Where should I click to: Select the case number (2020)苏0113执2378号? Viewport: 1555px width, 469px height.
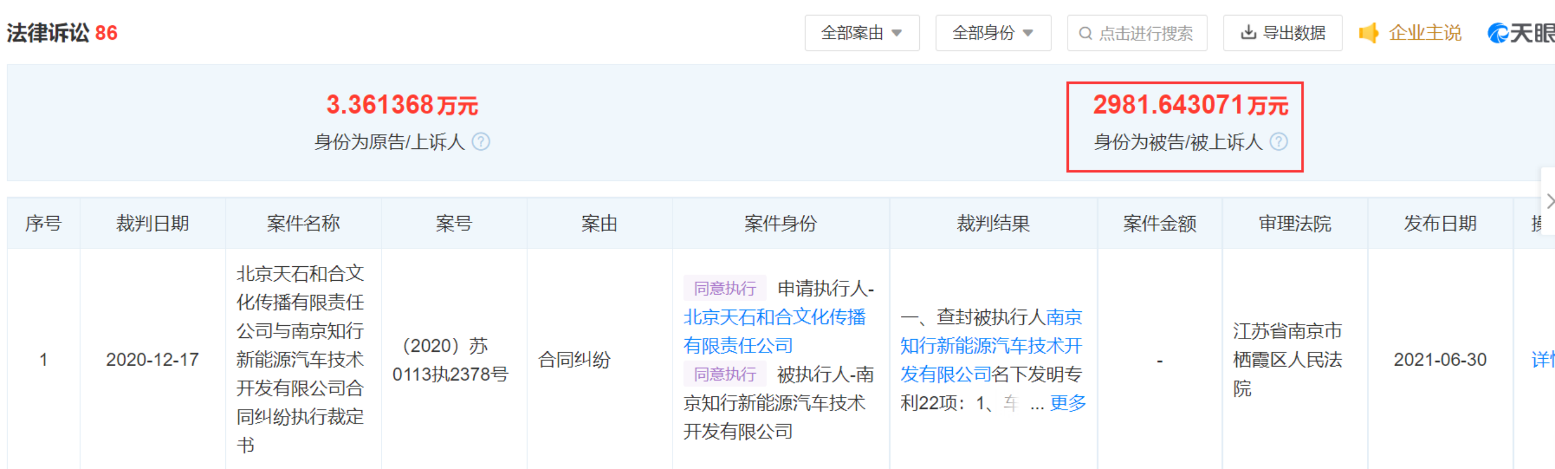point(450,360)
